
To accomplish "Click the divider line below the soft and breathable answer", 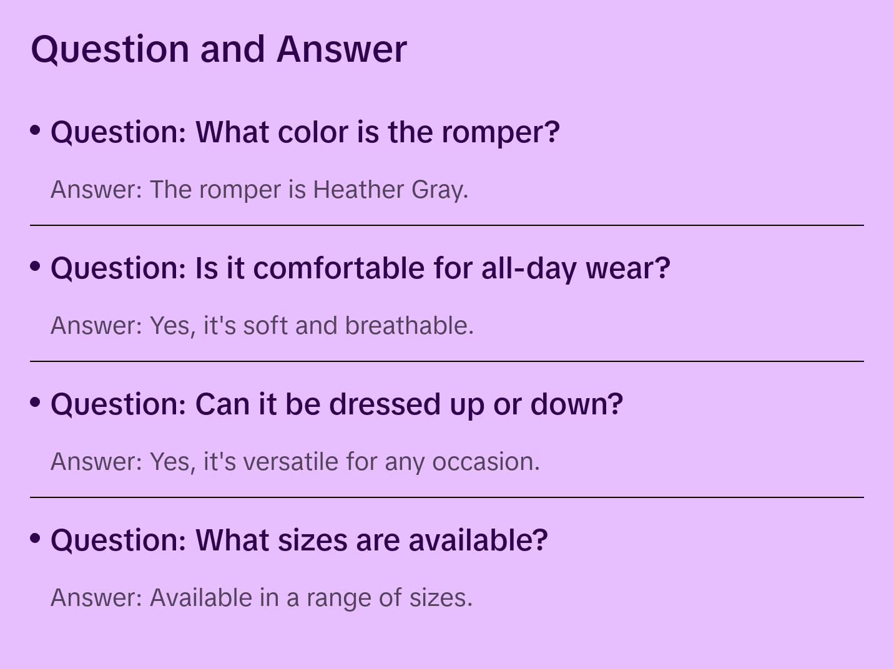I will (x=447, y=361).
